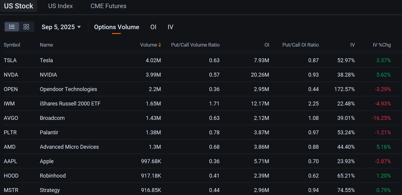Open the CME Futures tab
The width and height of the screenshot is (402, 195).
tap(108, 6)
